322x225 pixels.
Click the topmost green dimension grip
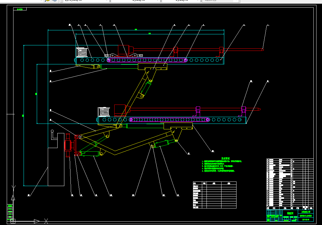click(x=136, y=30)
